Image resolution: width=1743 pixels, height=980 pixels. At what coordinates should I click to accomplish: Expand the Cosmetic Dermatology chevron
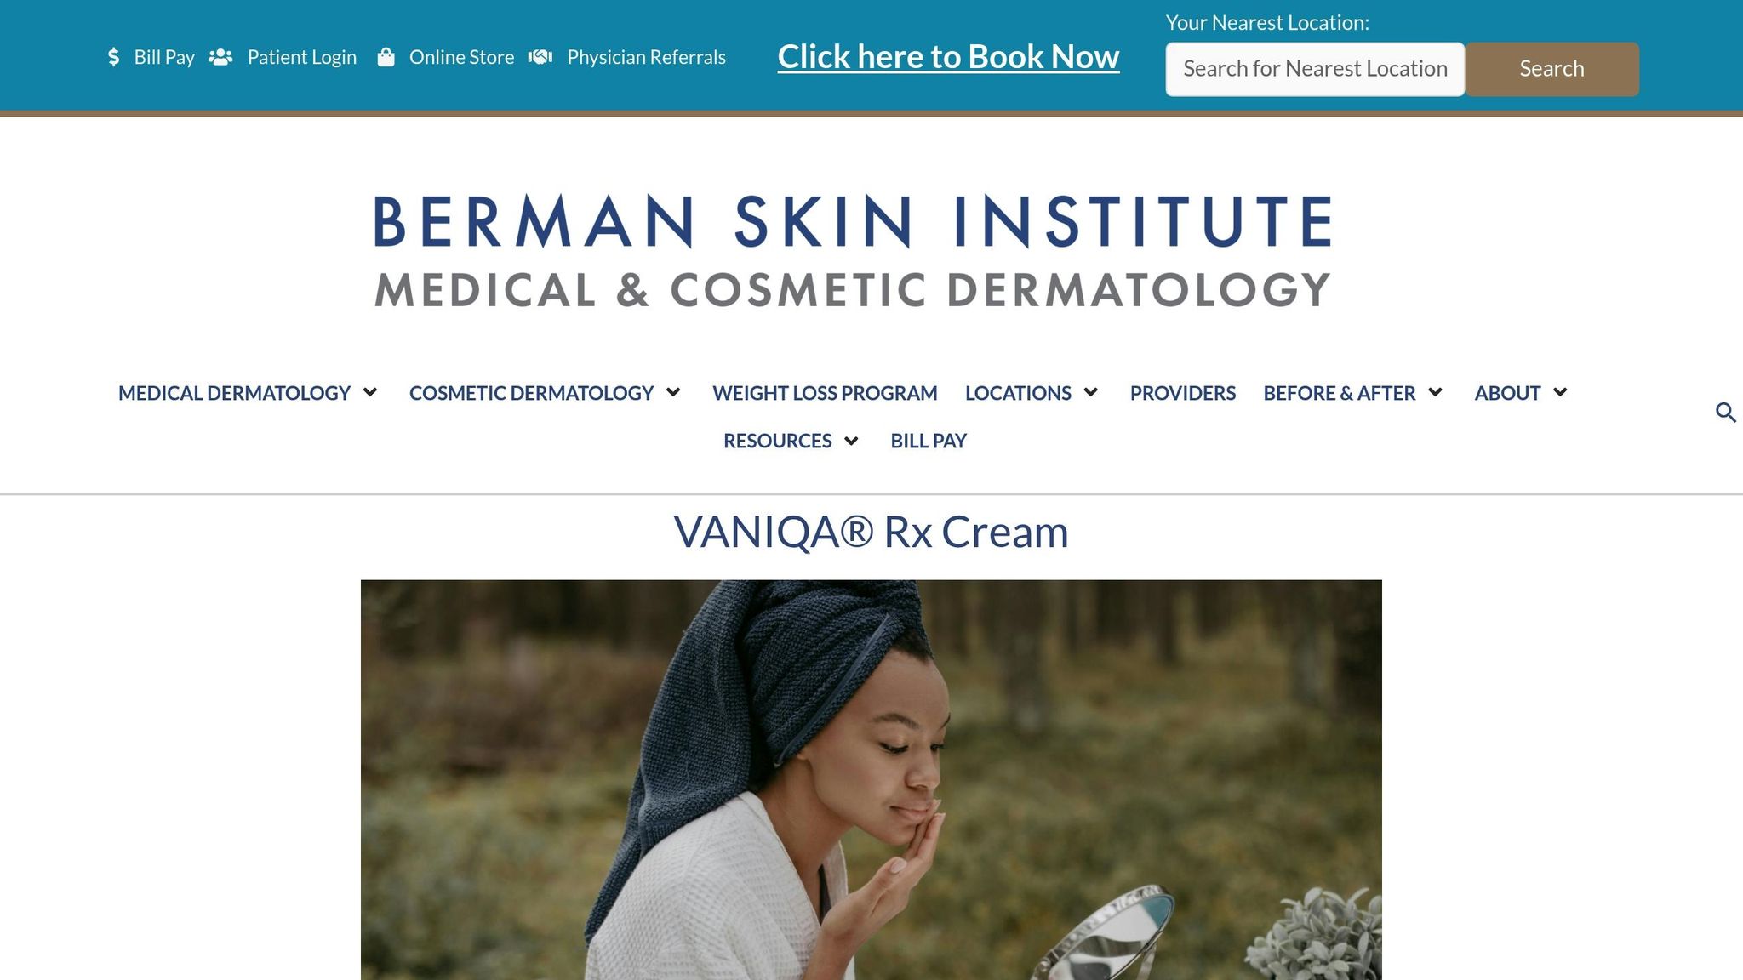coord(673,392)
